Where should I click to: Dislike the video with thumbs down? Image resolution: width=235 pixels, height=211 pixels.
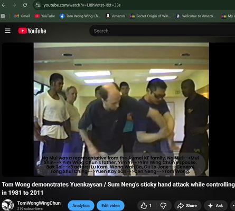click(163, 206)
